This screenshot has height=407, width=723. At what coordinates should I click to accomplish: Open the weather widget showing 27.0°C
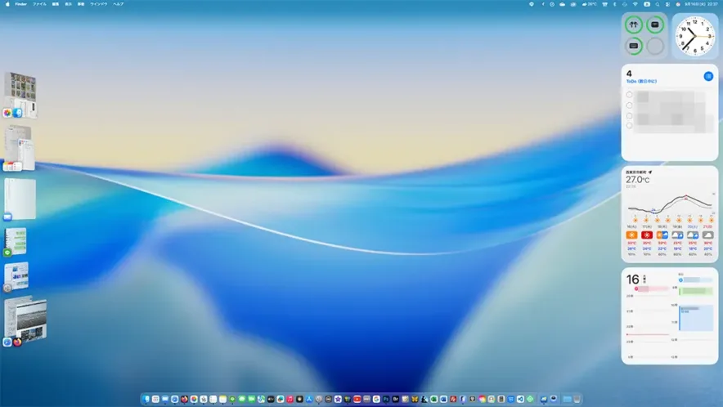(669, 214)
